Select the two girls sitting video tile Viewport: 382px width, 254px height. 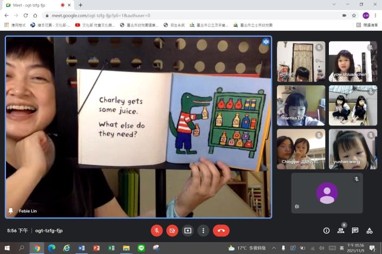tap(353, 105)
